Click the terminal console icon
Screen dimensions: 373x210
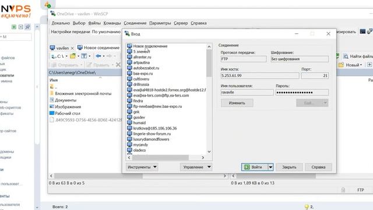pyautogui.click(x=363, y=32)
